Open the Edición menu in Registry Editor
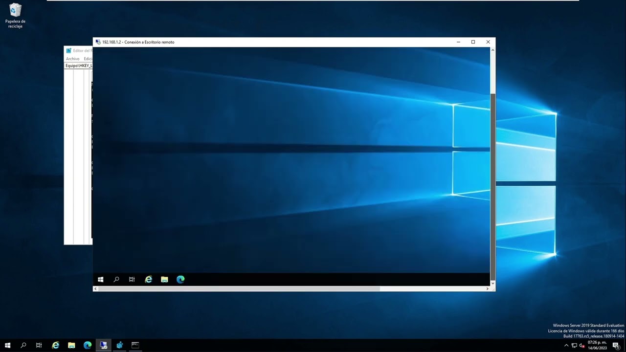Screen dimensions: 626x352 88,59
